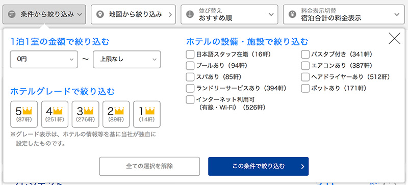Click the map pin icon for 地図から絞り込み
The image size is (408, 185).
click(100, 14)
